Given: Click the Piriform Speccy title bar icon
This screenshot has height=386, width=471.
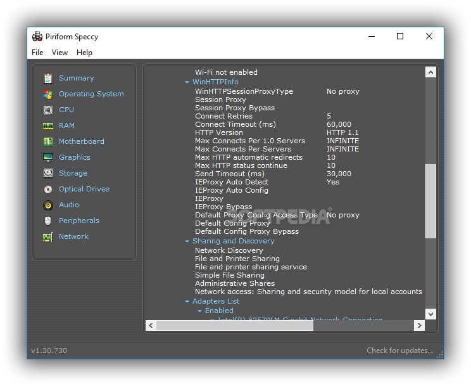Looking at the screenshot, I should pos(37,36).
